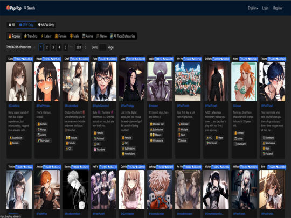Click the Cathie card stats badge
This screenshot has height=218, width=291.
pyautogui.click(x=136, y=167)
